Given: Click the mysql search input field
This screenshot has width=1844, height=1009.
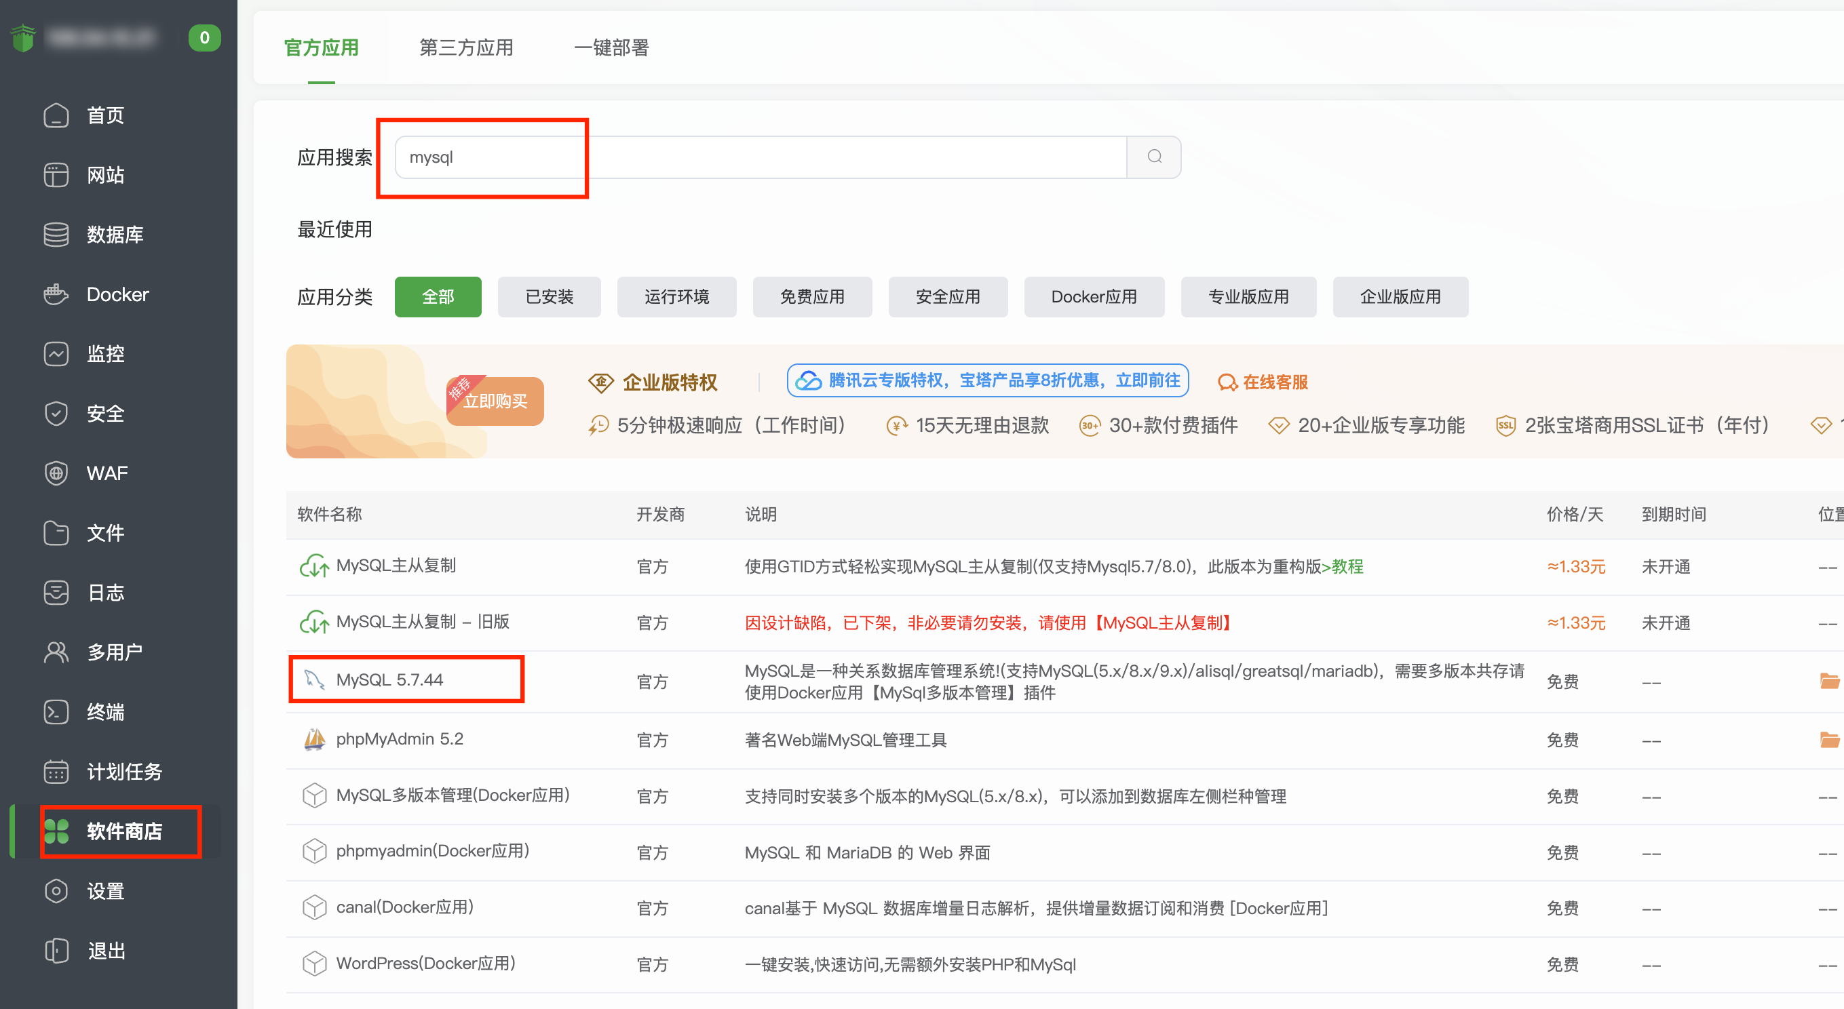Looking at the screenshot, I should point(761,157).
